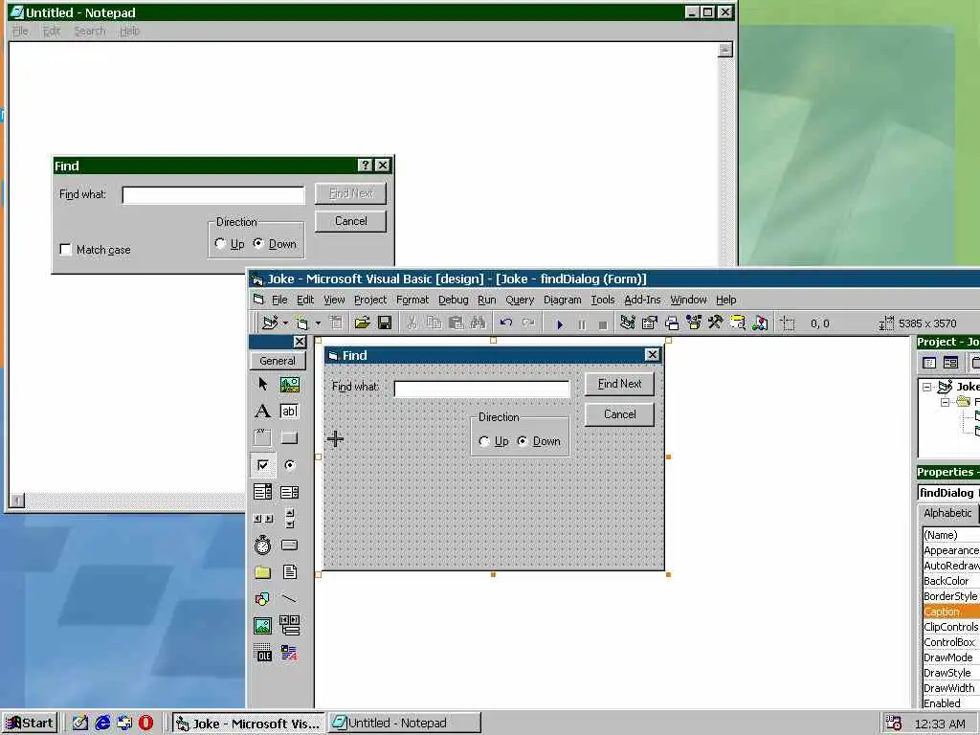Click View Object in the Project panel
Viewport: 980px width, 735px height.
click(950, 363)
